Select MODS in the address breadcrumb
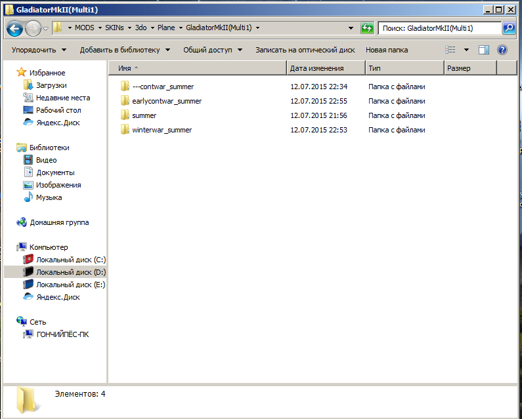522x419 pixels. click(x=84, y=28)
